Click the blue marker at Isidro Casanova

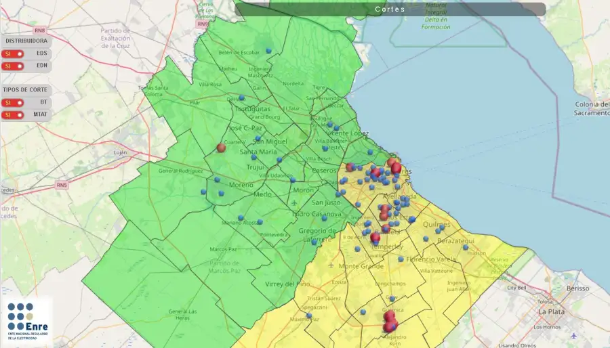(325, 218)
